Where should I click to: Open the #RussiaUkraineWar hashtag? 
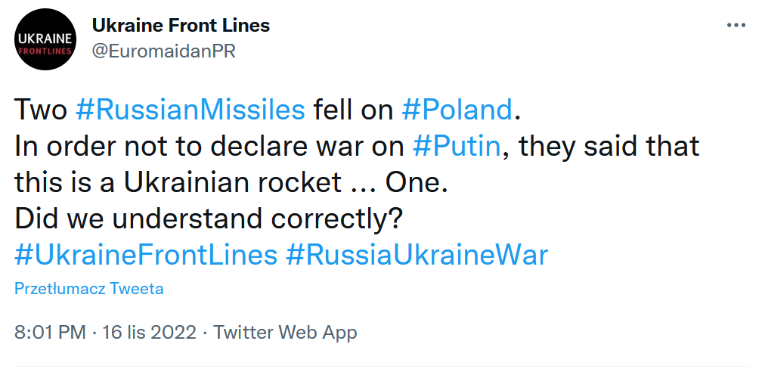click(x=417, y=255)
